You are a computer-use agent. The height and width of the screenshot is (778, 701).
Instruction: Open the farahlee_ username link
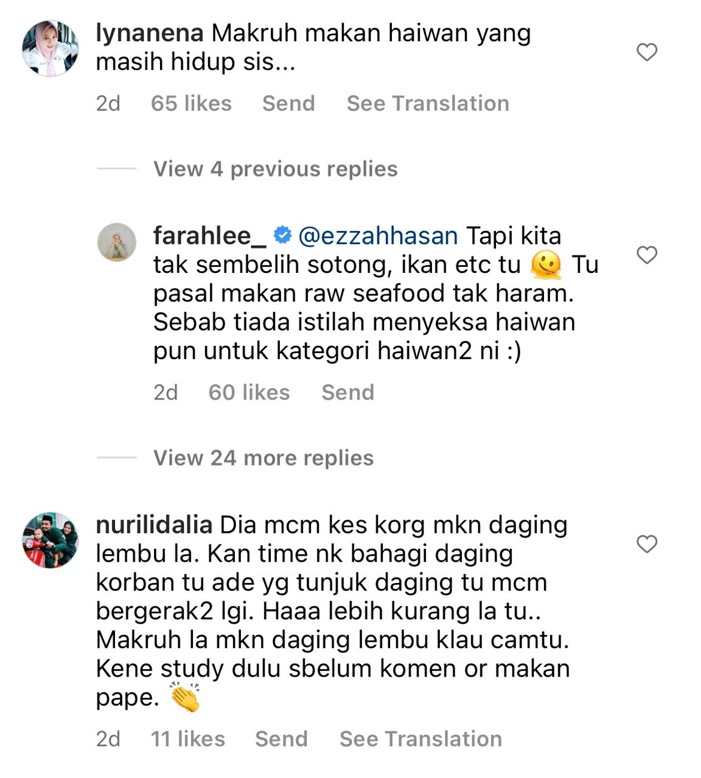(210, 236)
